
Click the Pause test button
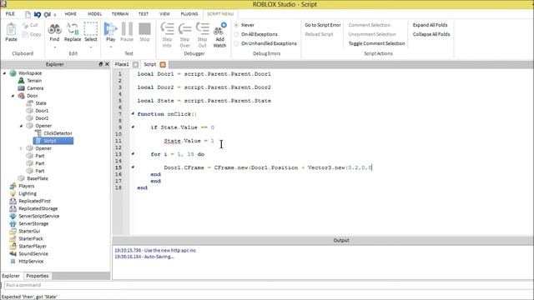coord(127,29)
